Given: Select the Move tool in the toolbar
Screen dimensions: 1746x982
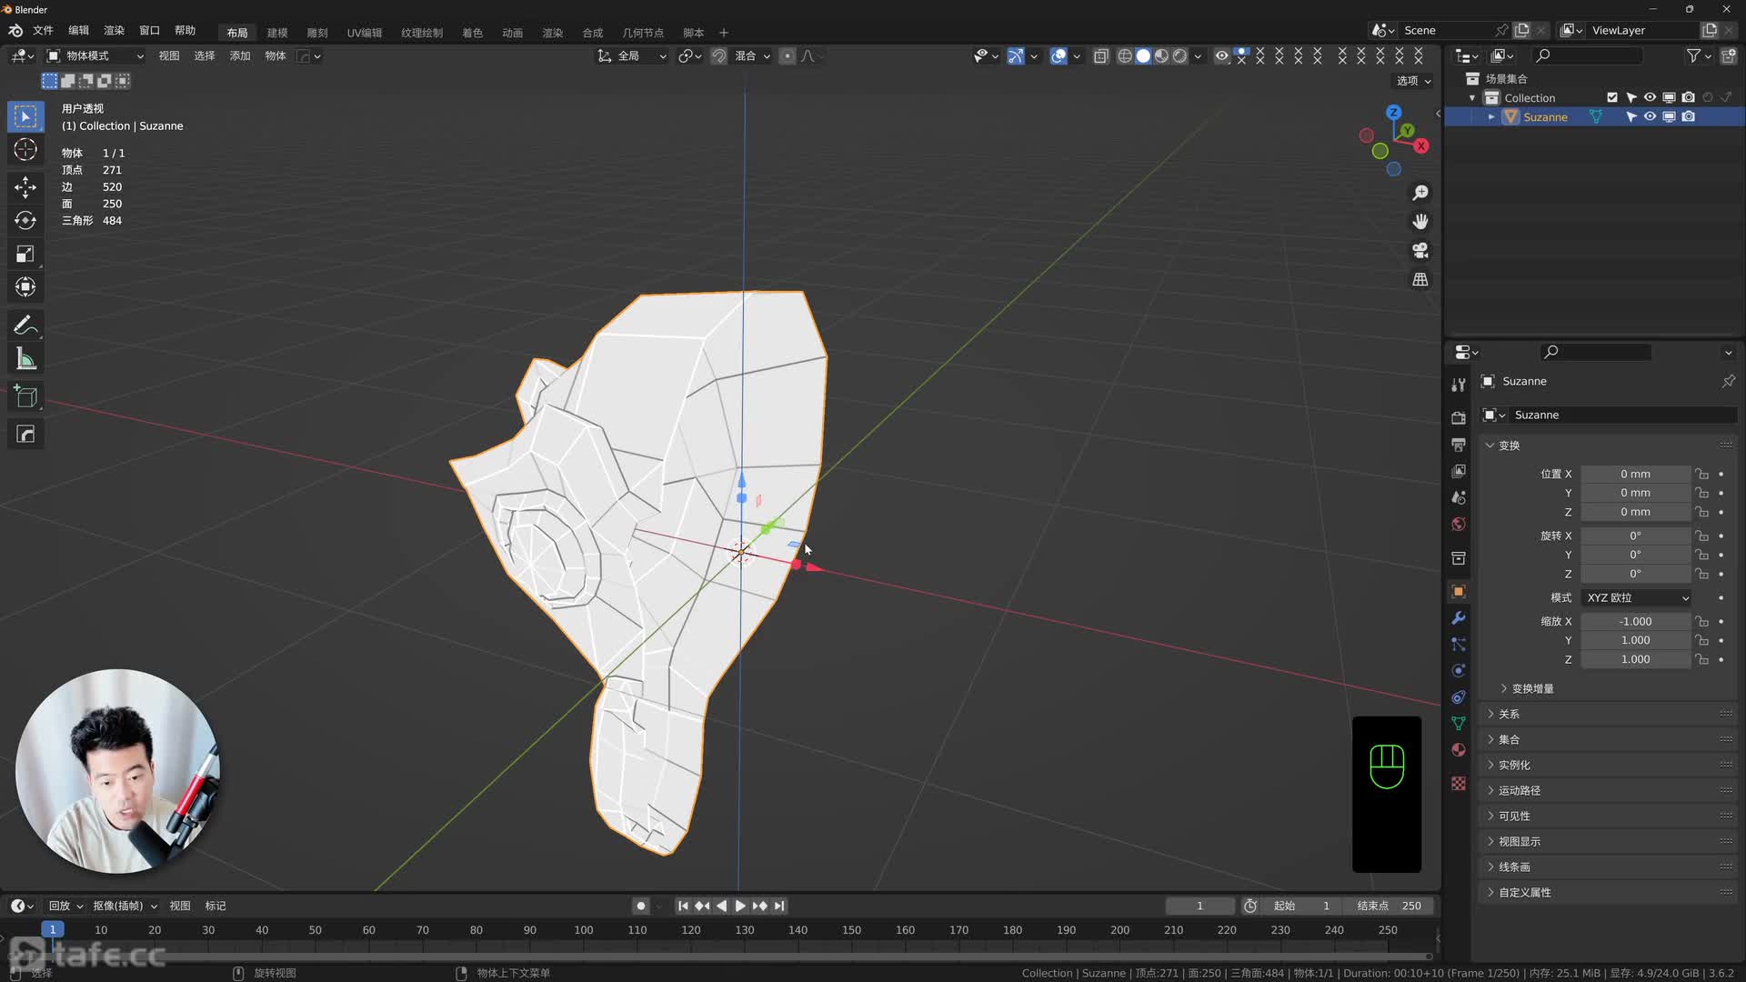Looking at the screenshot, I should coord(25,187).
